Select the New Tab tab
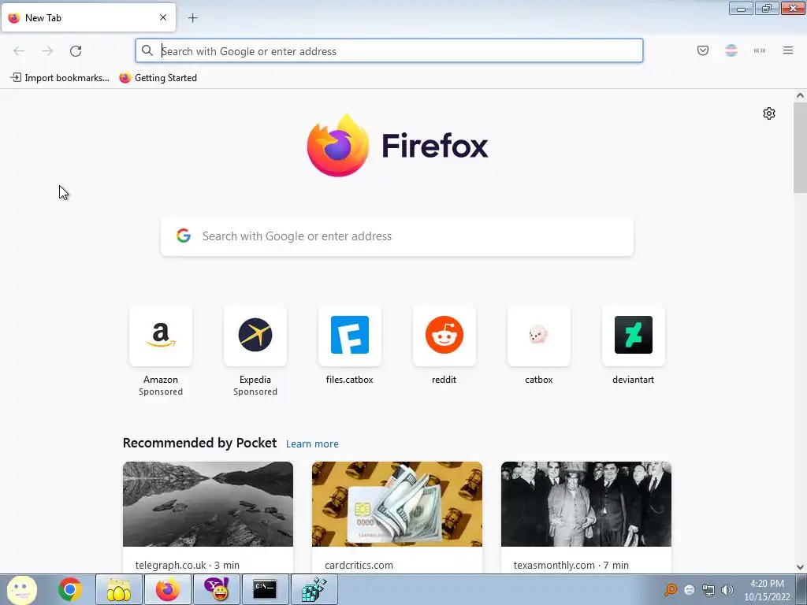 pyautogui.click(x=88, y=17)
